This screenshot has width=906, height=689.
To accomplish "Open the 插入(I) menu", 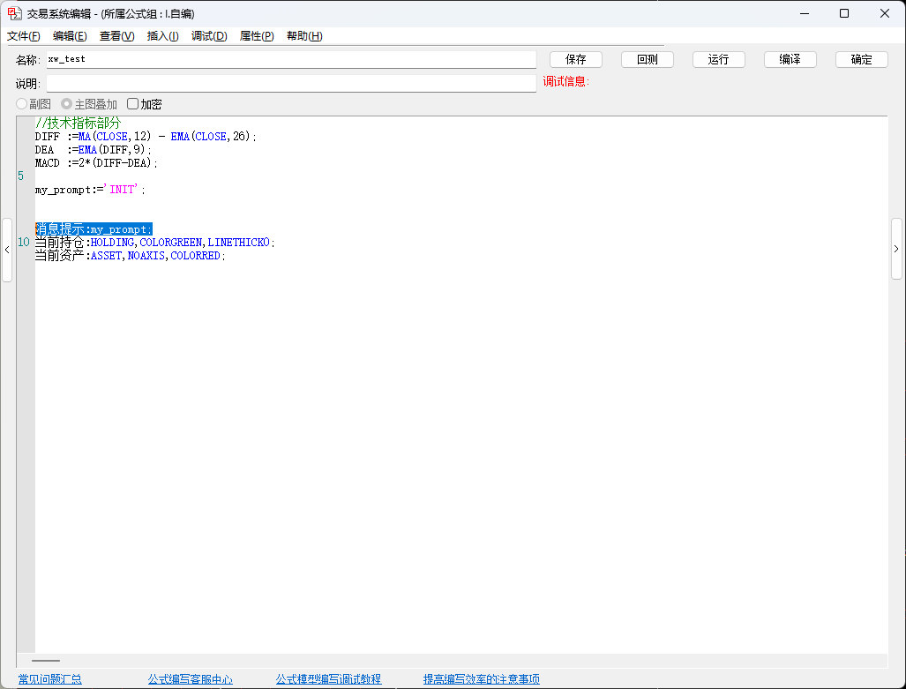I will pos(162,36).
